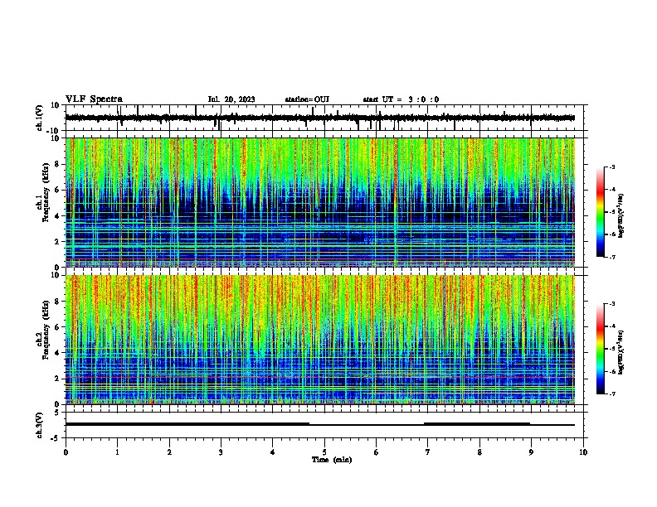Click tick label "8" on the Time axis

click(479, 452)
